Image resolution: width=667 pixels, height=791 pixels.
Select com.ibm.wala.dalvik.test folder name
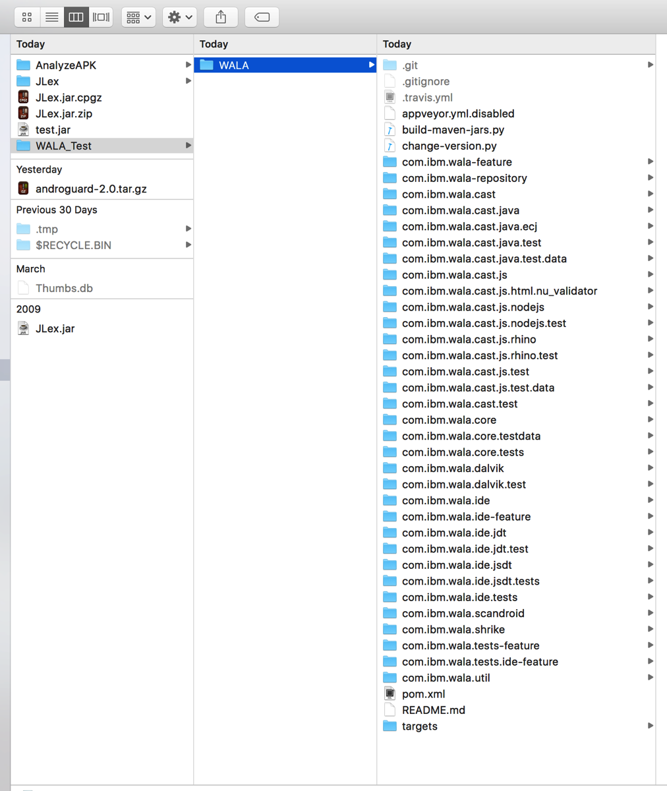464,484
